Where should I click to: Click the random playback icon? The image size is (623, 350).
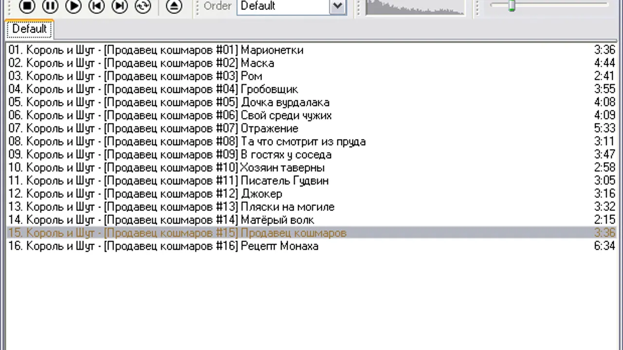[143, 6]
